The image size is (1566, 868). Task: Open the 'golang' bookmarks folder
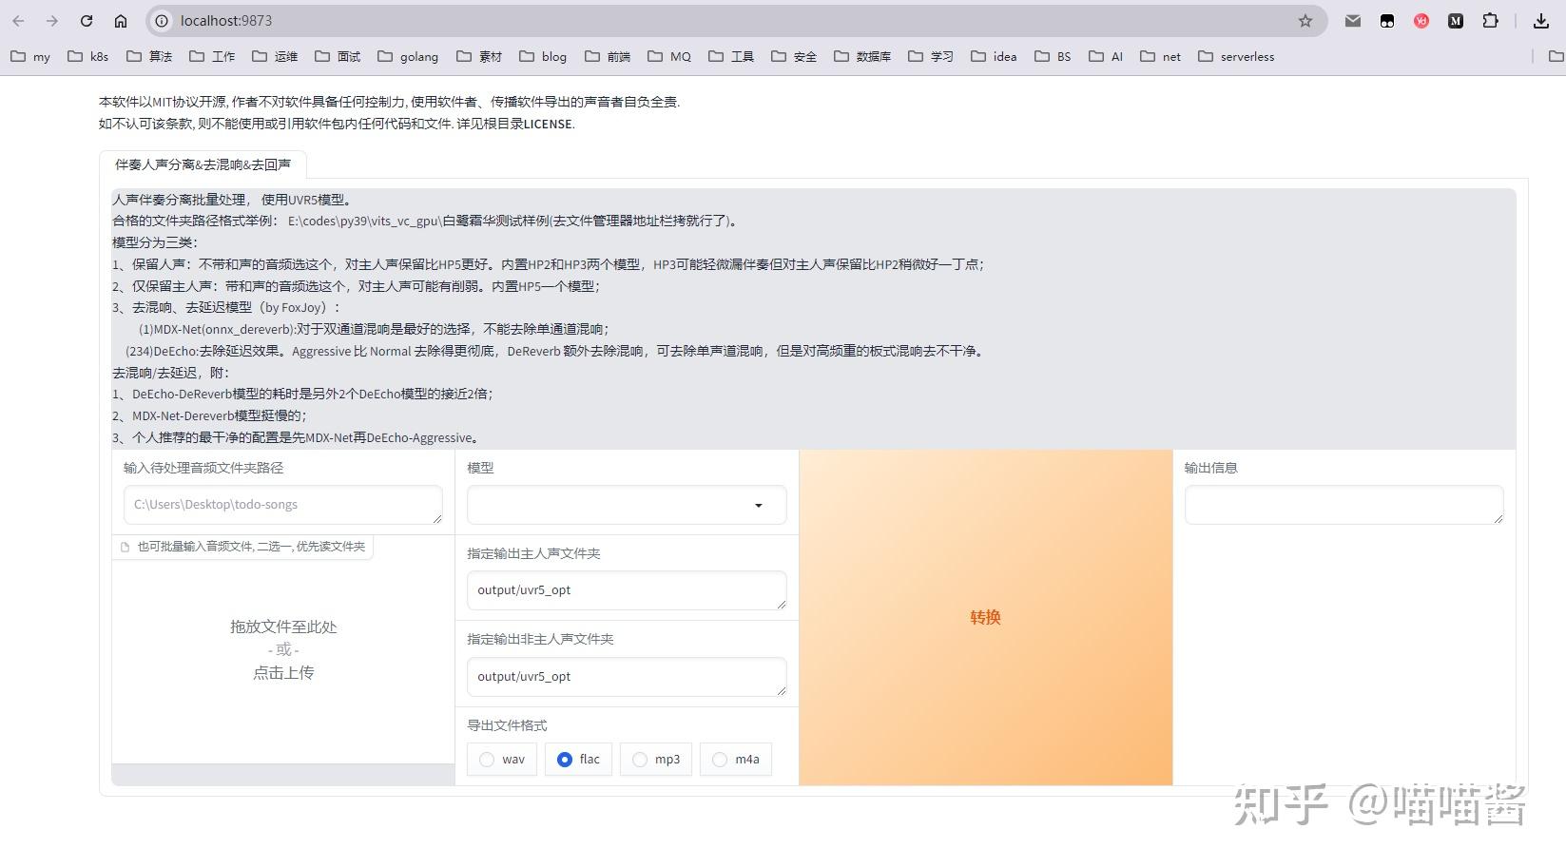click(408, 56)
